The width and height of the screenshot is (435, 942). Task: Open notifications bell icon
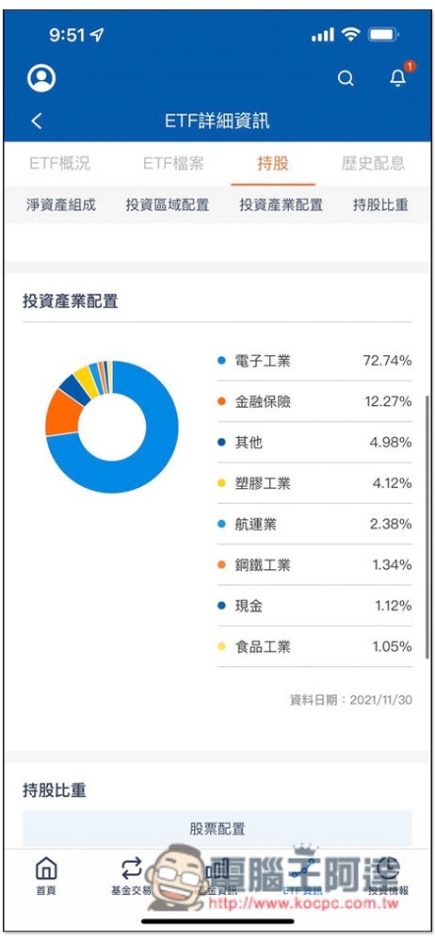pyautogui.click(x=398, y=77)
